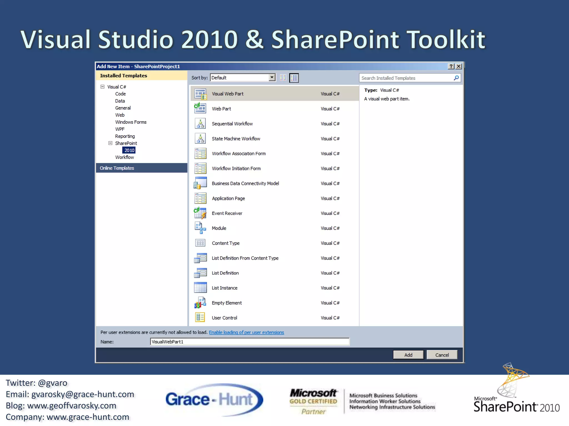Select the Workflow category in tree
The width and height of the screenshot is (569, 426).
point(124,157)
